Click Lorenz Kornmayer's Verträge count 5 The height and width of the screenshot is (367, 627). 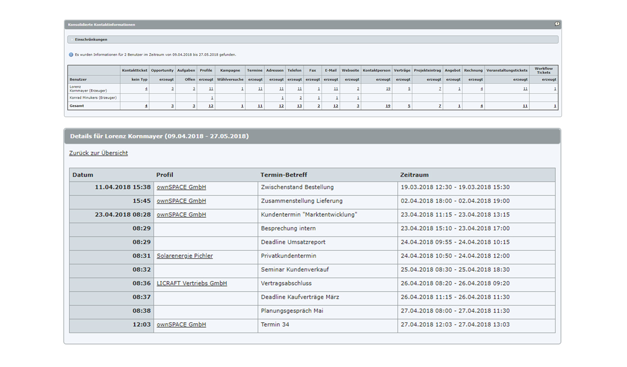click(409, 89)
